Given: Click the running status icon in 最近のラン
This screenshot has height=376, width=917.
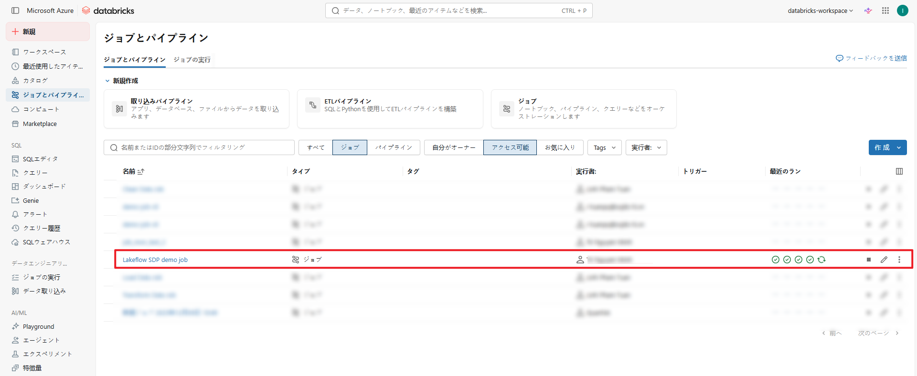Looking at the screenshot, I should tap(821, 260).
